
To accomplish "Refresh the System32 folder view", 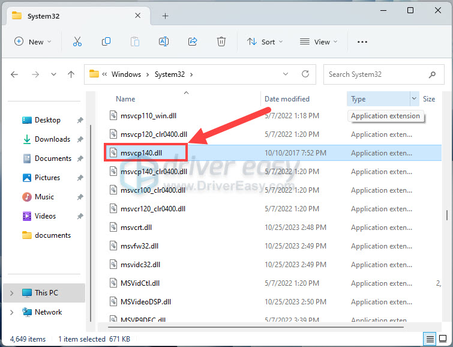I will 305,74.
